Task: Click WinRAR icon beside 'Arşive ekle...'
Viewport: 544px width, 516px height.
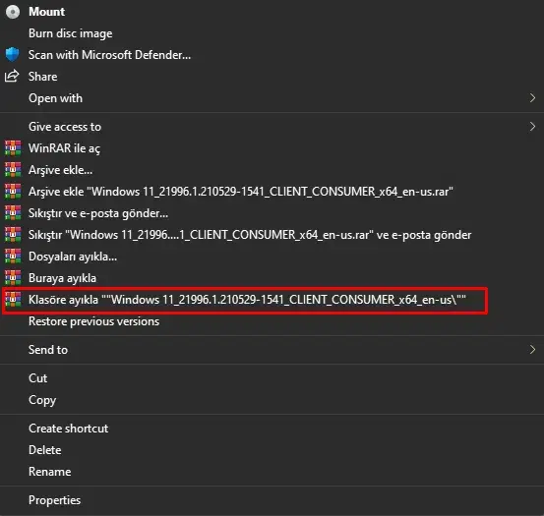Action: coord(13,170)
